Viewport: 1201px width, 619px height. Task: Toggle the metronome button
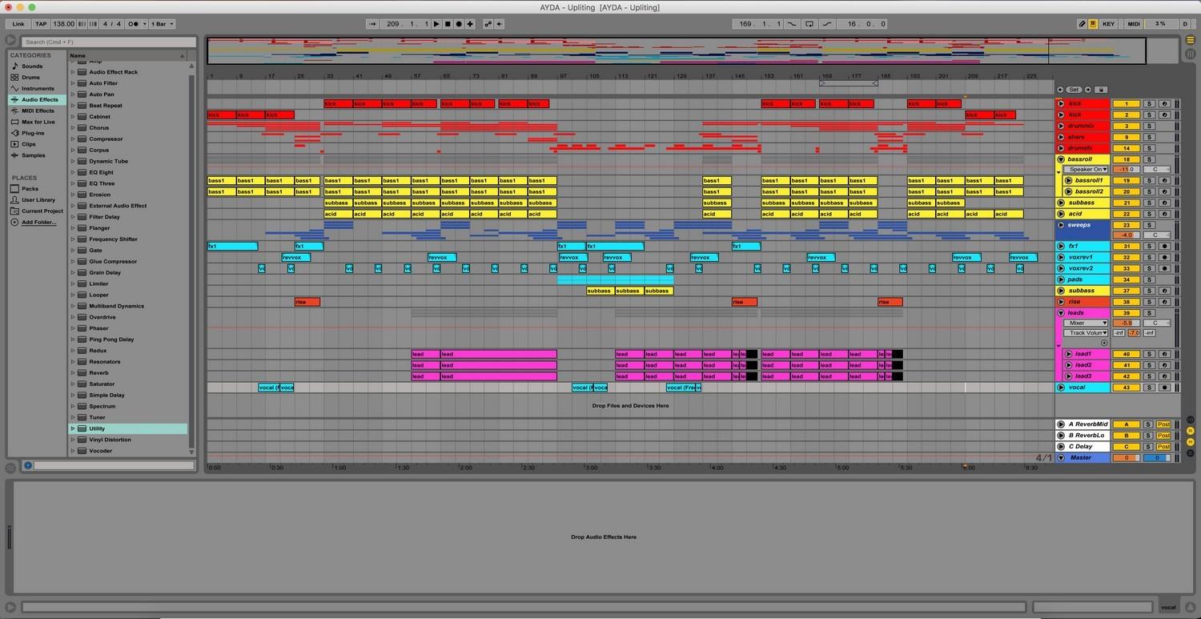point(133,24)
